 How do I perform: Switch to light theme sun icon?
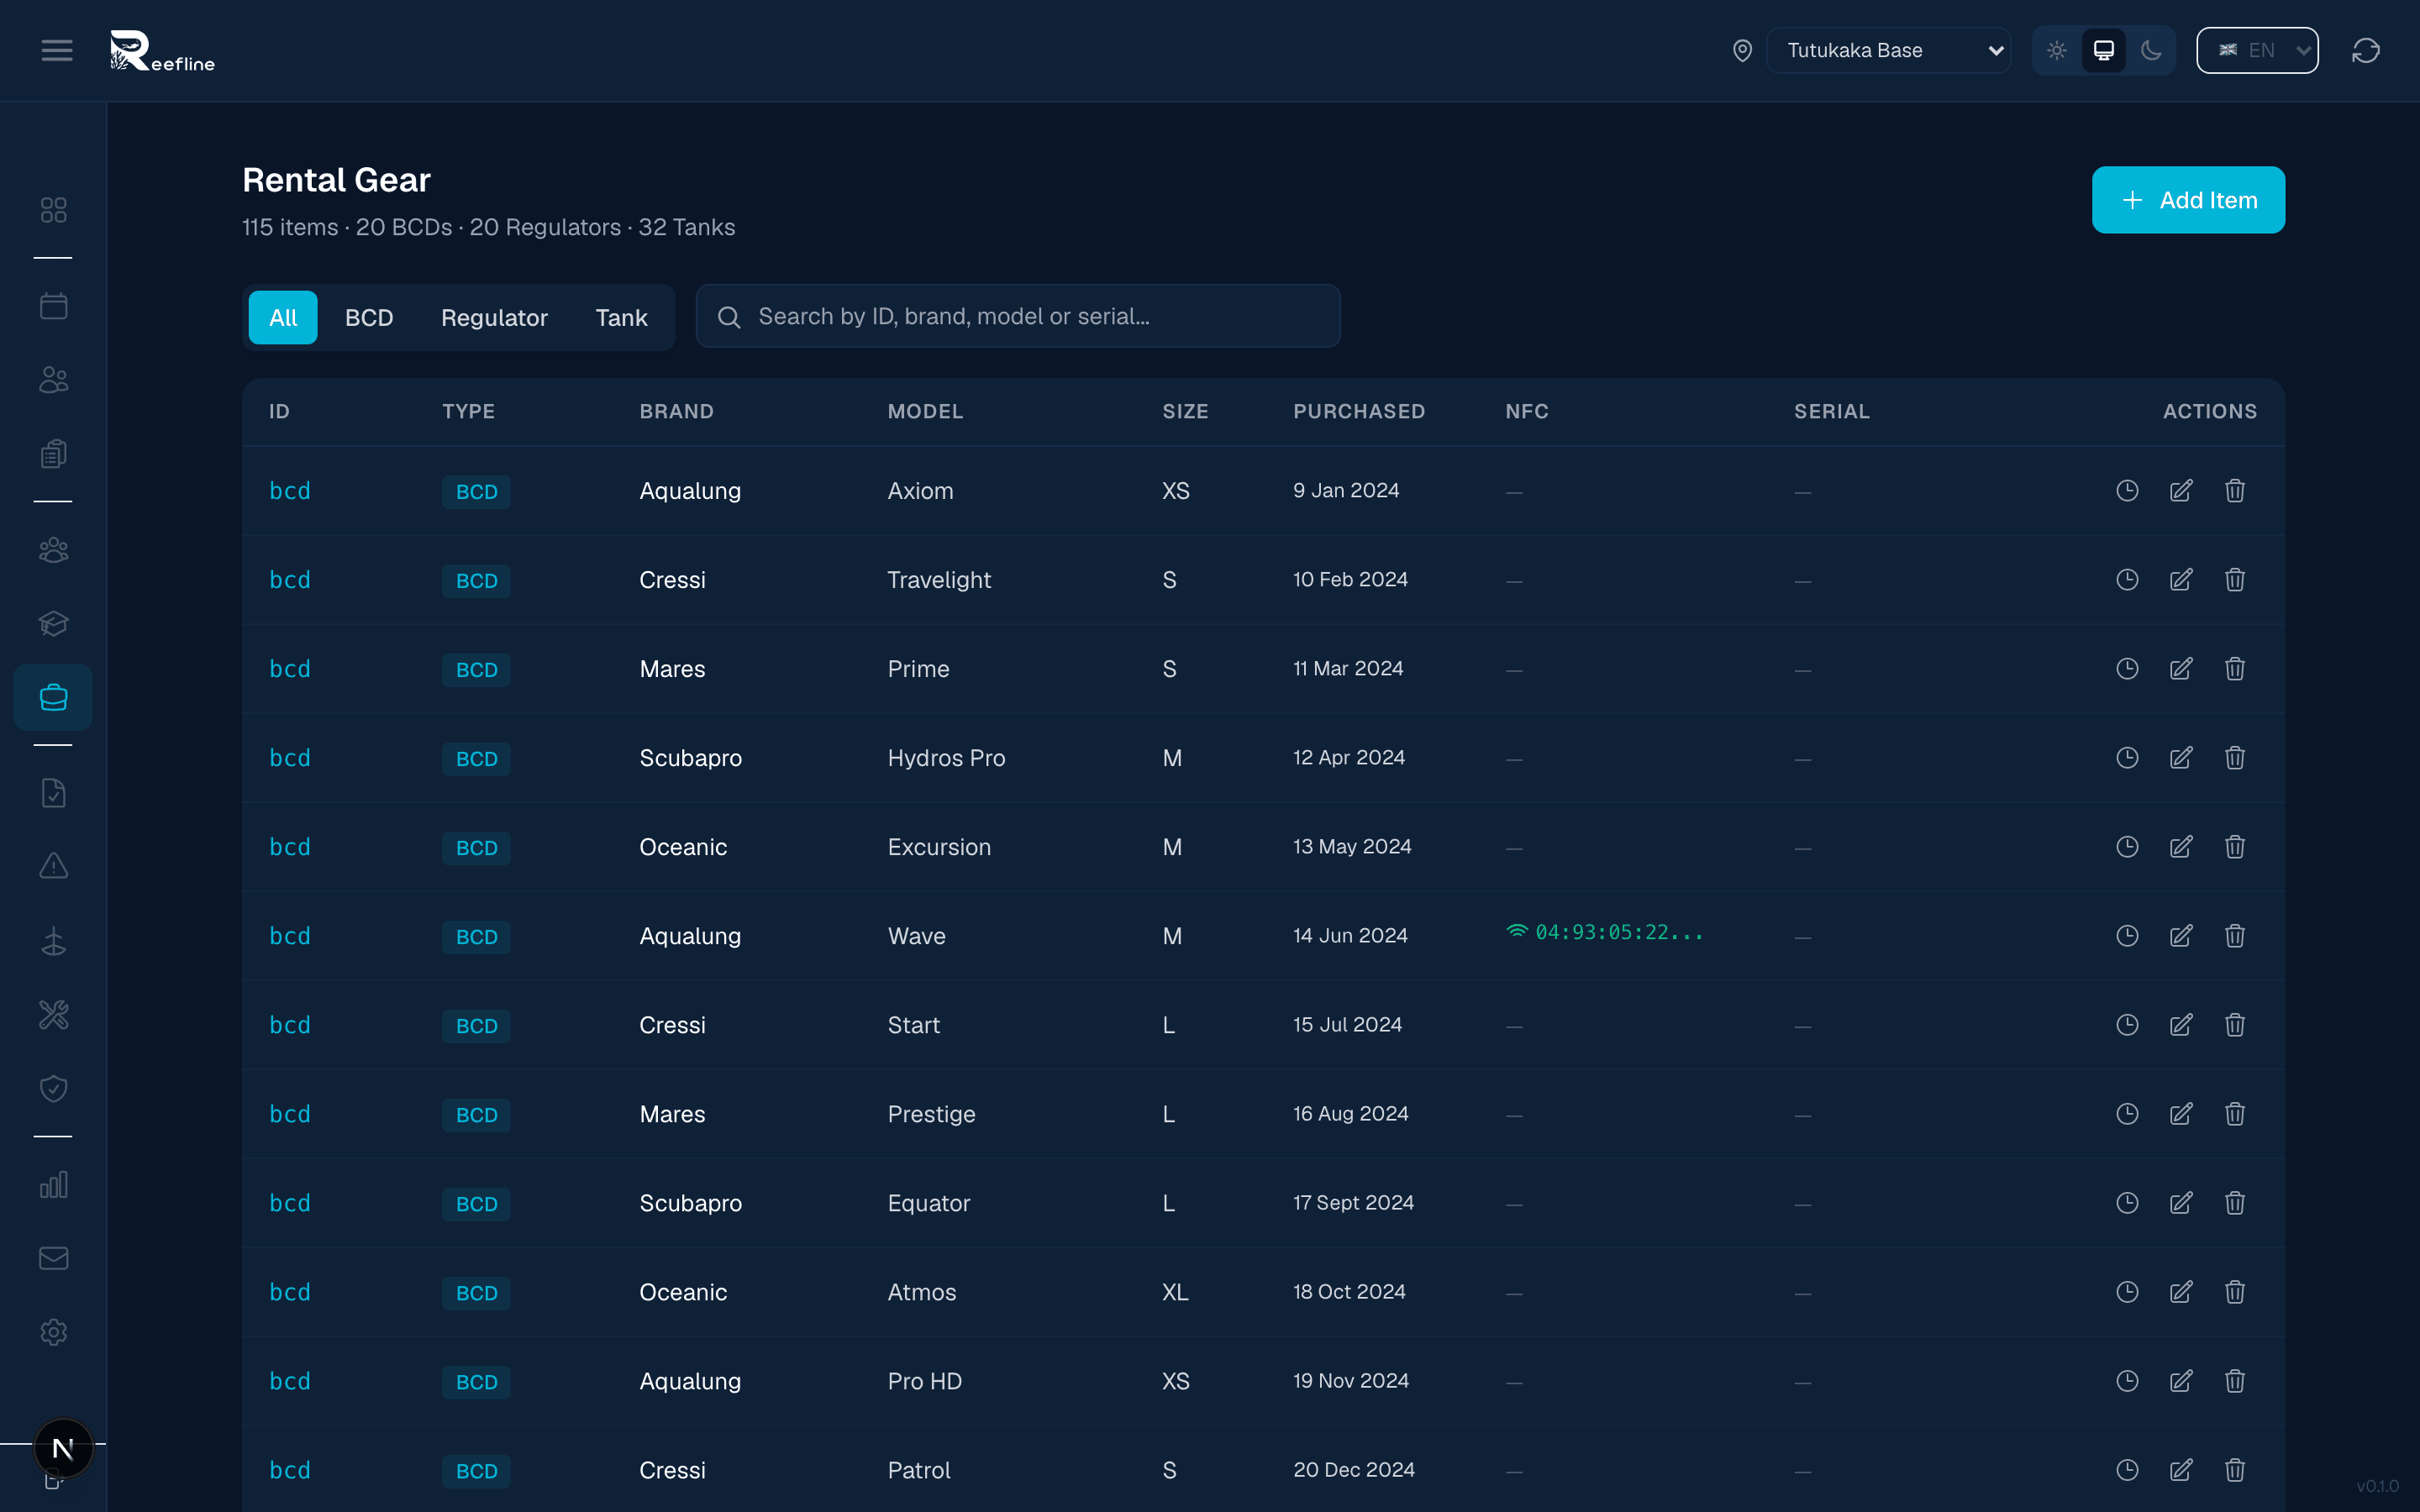[x=2056, y=50]
